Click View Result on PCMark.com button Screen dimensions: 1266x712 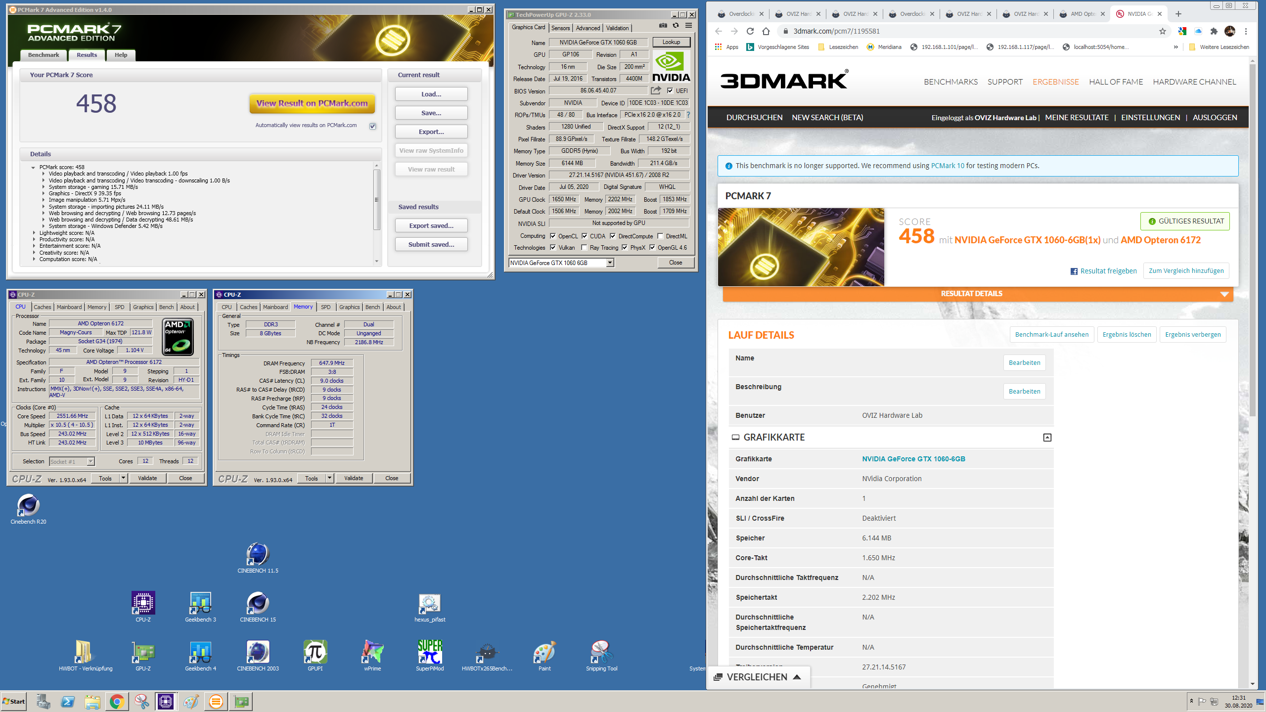click(x=312, y=103)
